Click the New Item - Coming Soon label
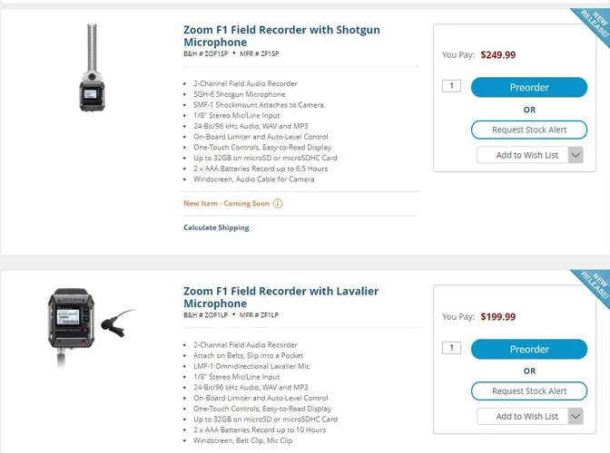The image size is (610, 453). [x=226, y=204]
